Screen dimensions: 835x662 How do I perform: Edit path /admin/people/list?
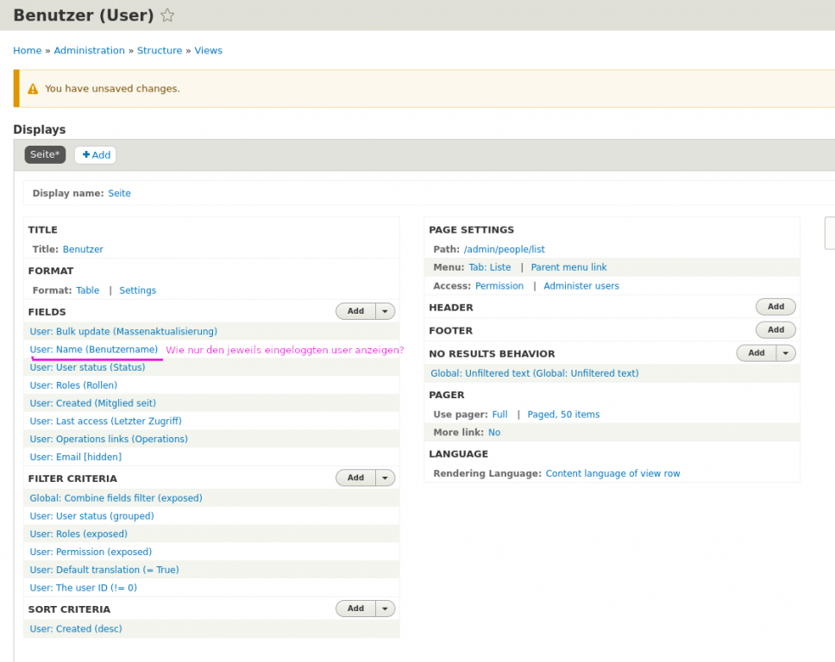pos(504,249)
